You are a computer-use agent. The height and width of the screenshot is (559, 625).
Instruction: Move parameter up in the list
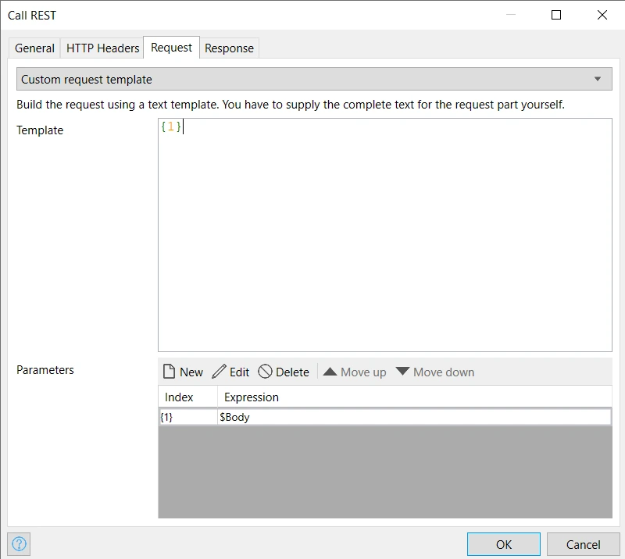coord(355,372)
